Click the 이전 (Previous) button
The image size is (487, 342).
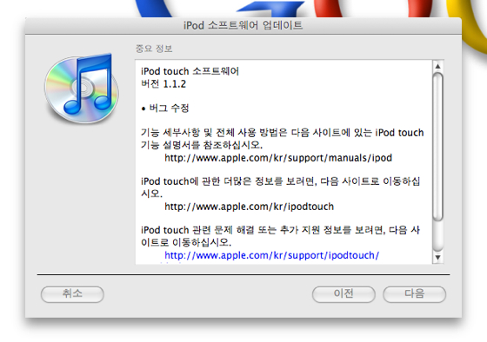(344, 294)
